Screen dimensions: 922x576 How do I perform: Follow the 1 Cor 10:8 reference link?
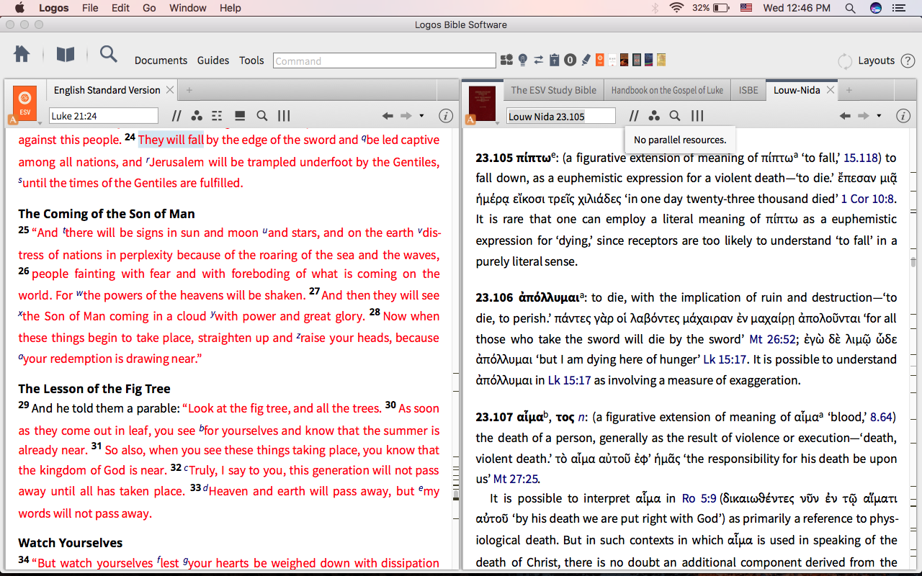click(x=867, y=199)
